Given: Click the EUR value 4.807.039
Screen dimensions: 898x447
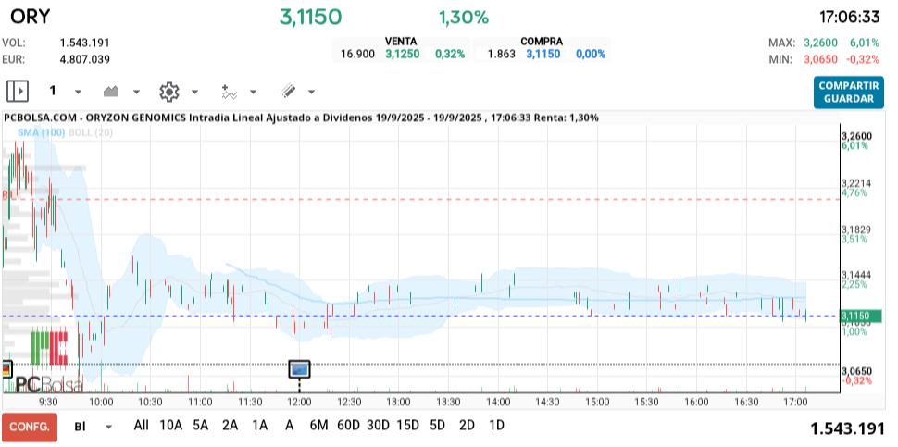Looking at the screenshot, I should click(x=85, y=59).
